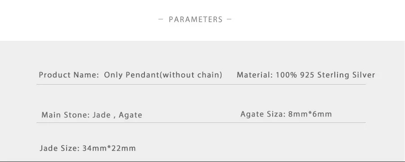Click the word Pendant in product name
Image resolution: width=405 pixels, height=162 pixels.
tap(142, 75)
